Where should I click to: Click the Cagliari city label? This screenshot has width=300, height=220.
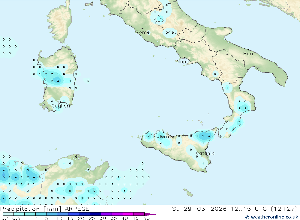(61, 106)
